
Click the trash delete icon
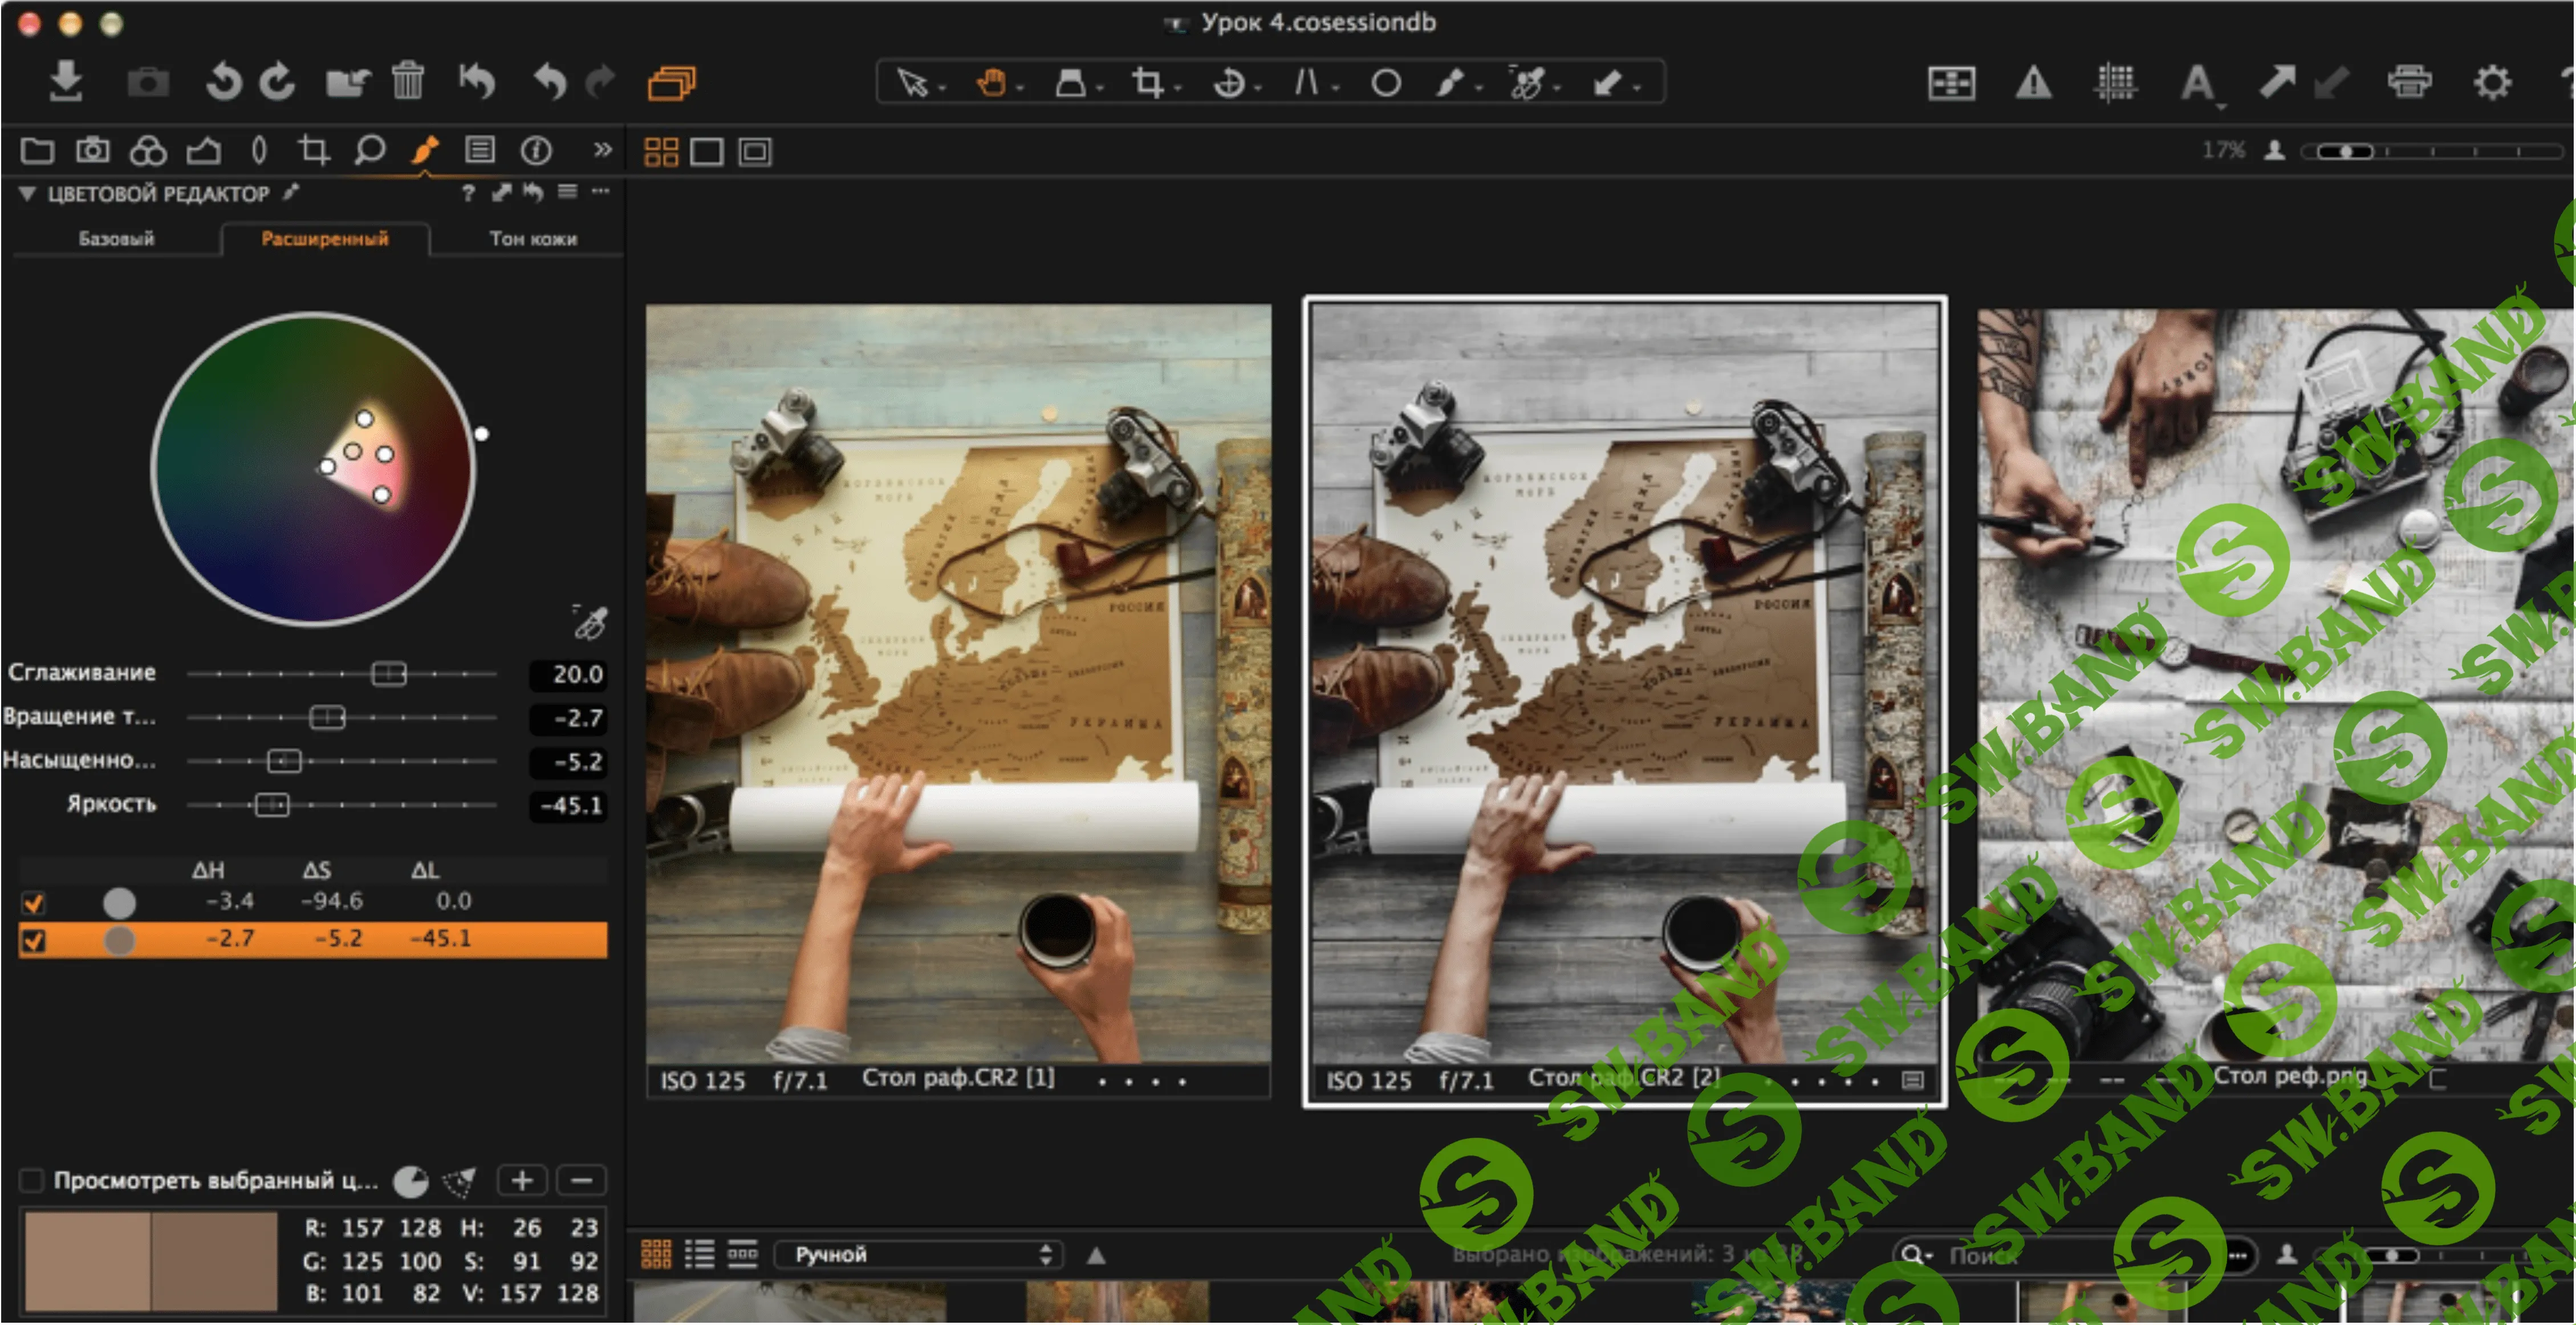click(408, 81)
